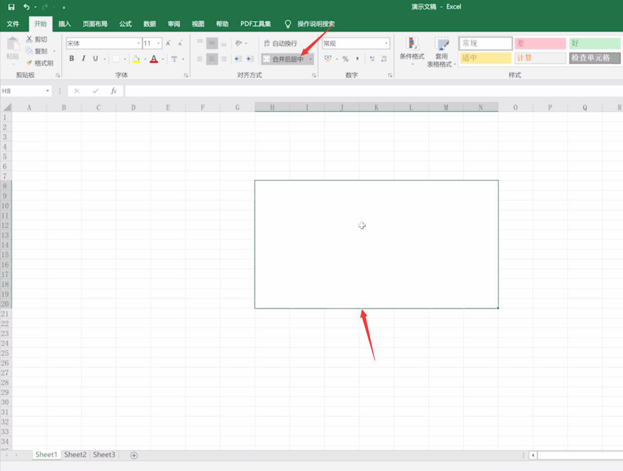Toggle Bold formatting

tap(71, 58)
